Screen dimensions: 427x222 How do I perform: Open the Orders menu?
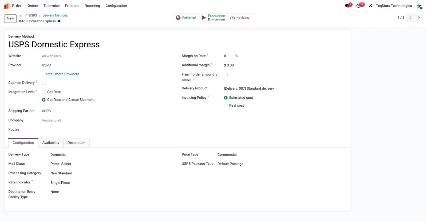click(33, 6)
